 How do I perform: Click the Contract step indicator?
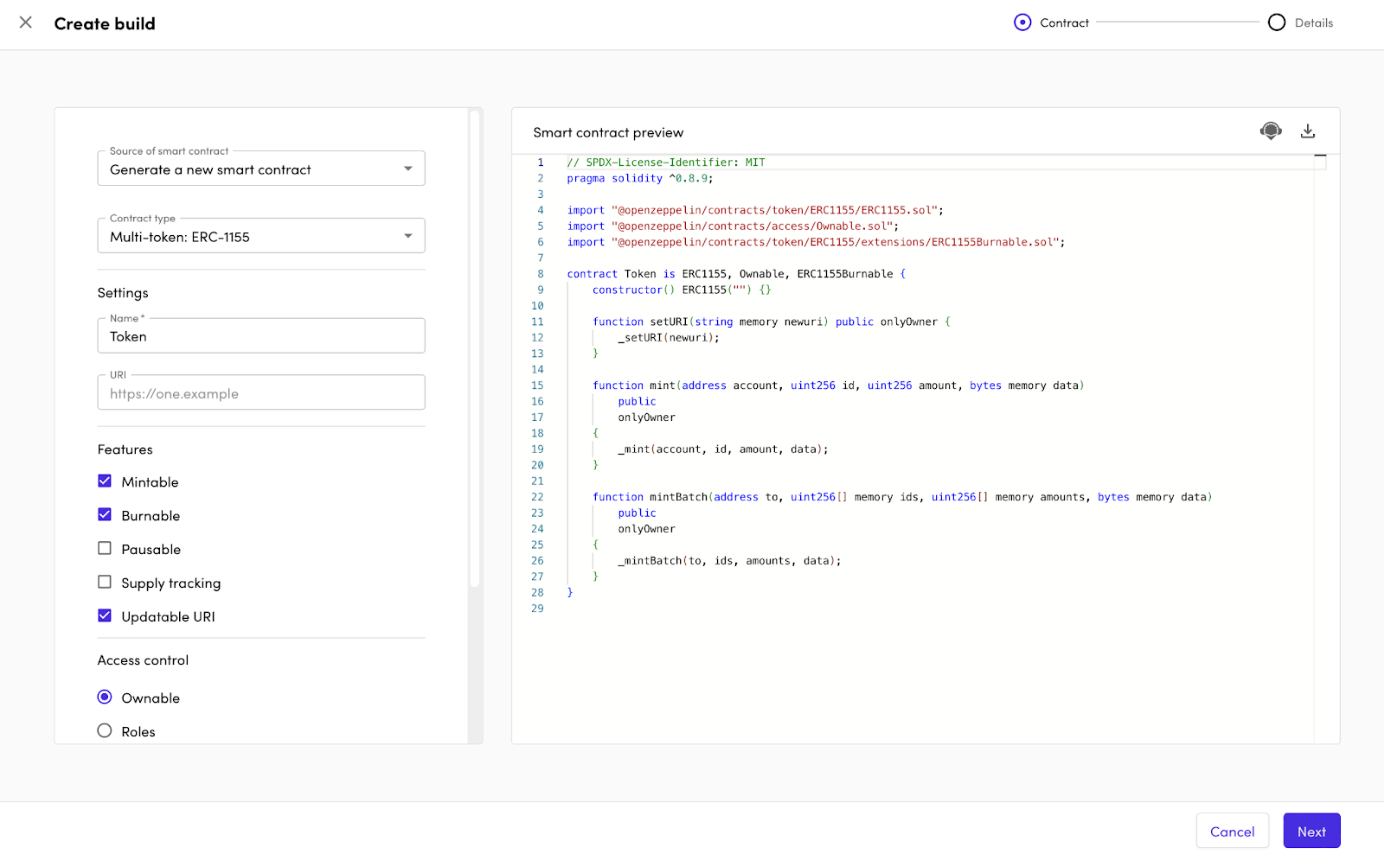1022,22
